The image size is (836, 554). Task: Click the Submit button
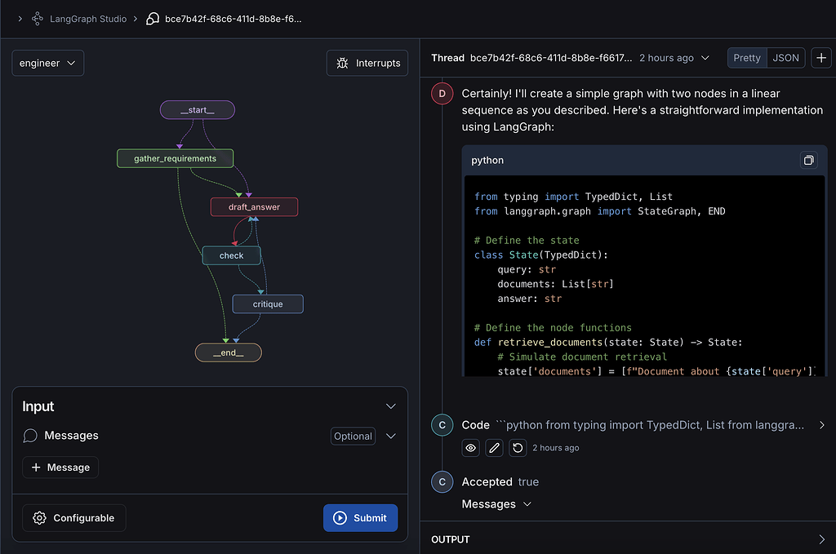click(x=360, y=518)
